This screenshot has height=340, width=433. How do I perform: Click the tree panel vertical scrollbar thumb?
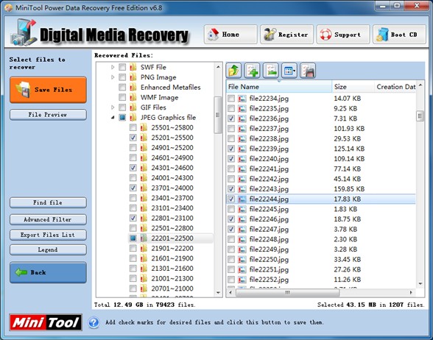pos(218,115)
